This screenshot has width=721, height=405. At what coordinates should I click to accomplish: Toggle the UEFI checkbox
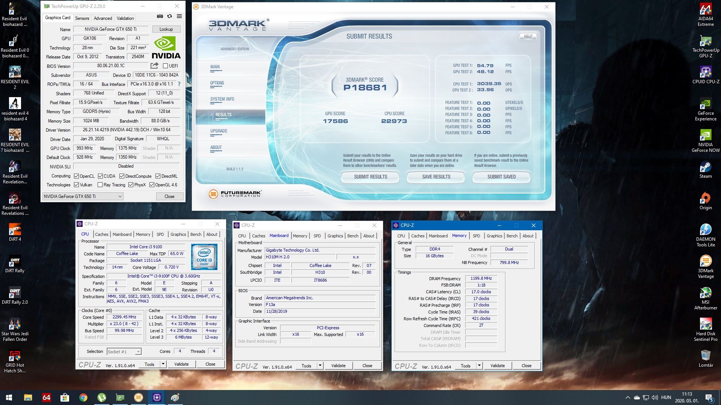pyautogui.click(x=165, y=66)
